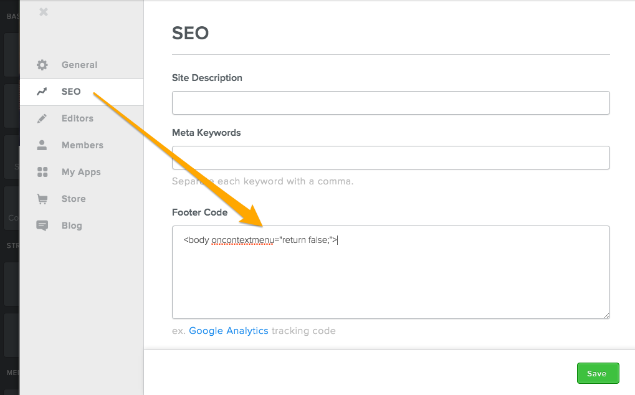Open the My Apps section
635x395 pixels.
click(81, 172)
